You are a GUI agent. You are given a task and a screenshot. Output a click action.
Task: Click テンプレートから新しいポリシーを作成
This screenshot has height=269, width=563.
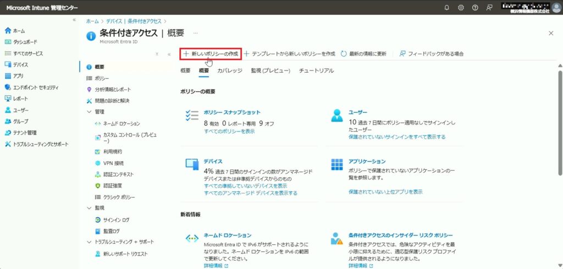point(289,54)
